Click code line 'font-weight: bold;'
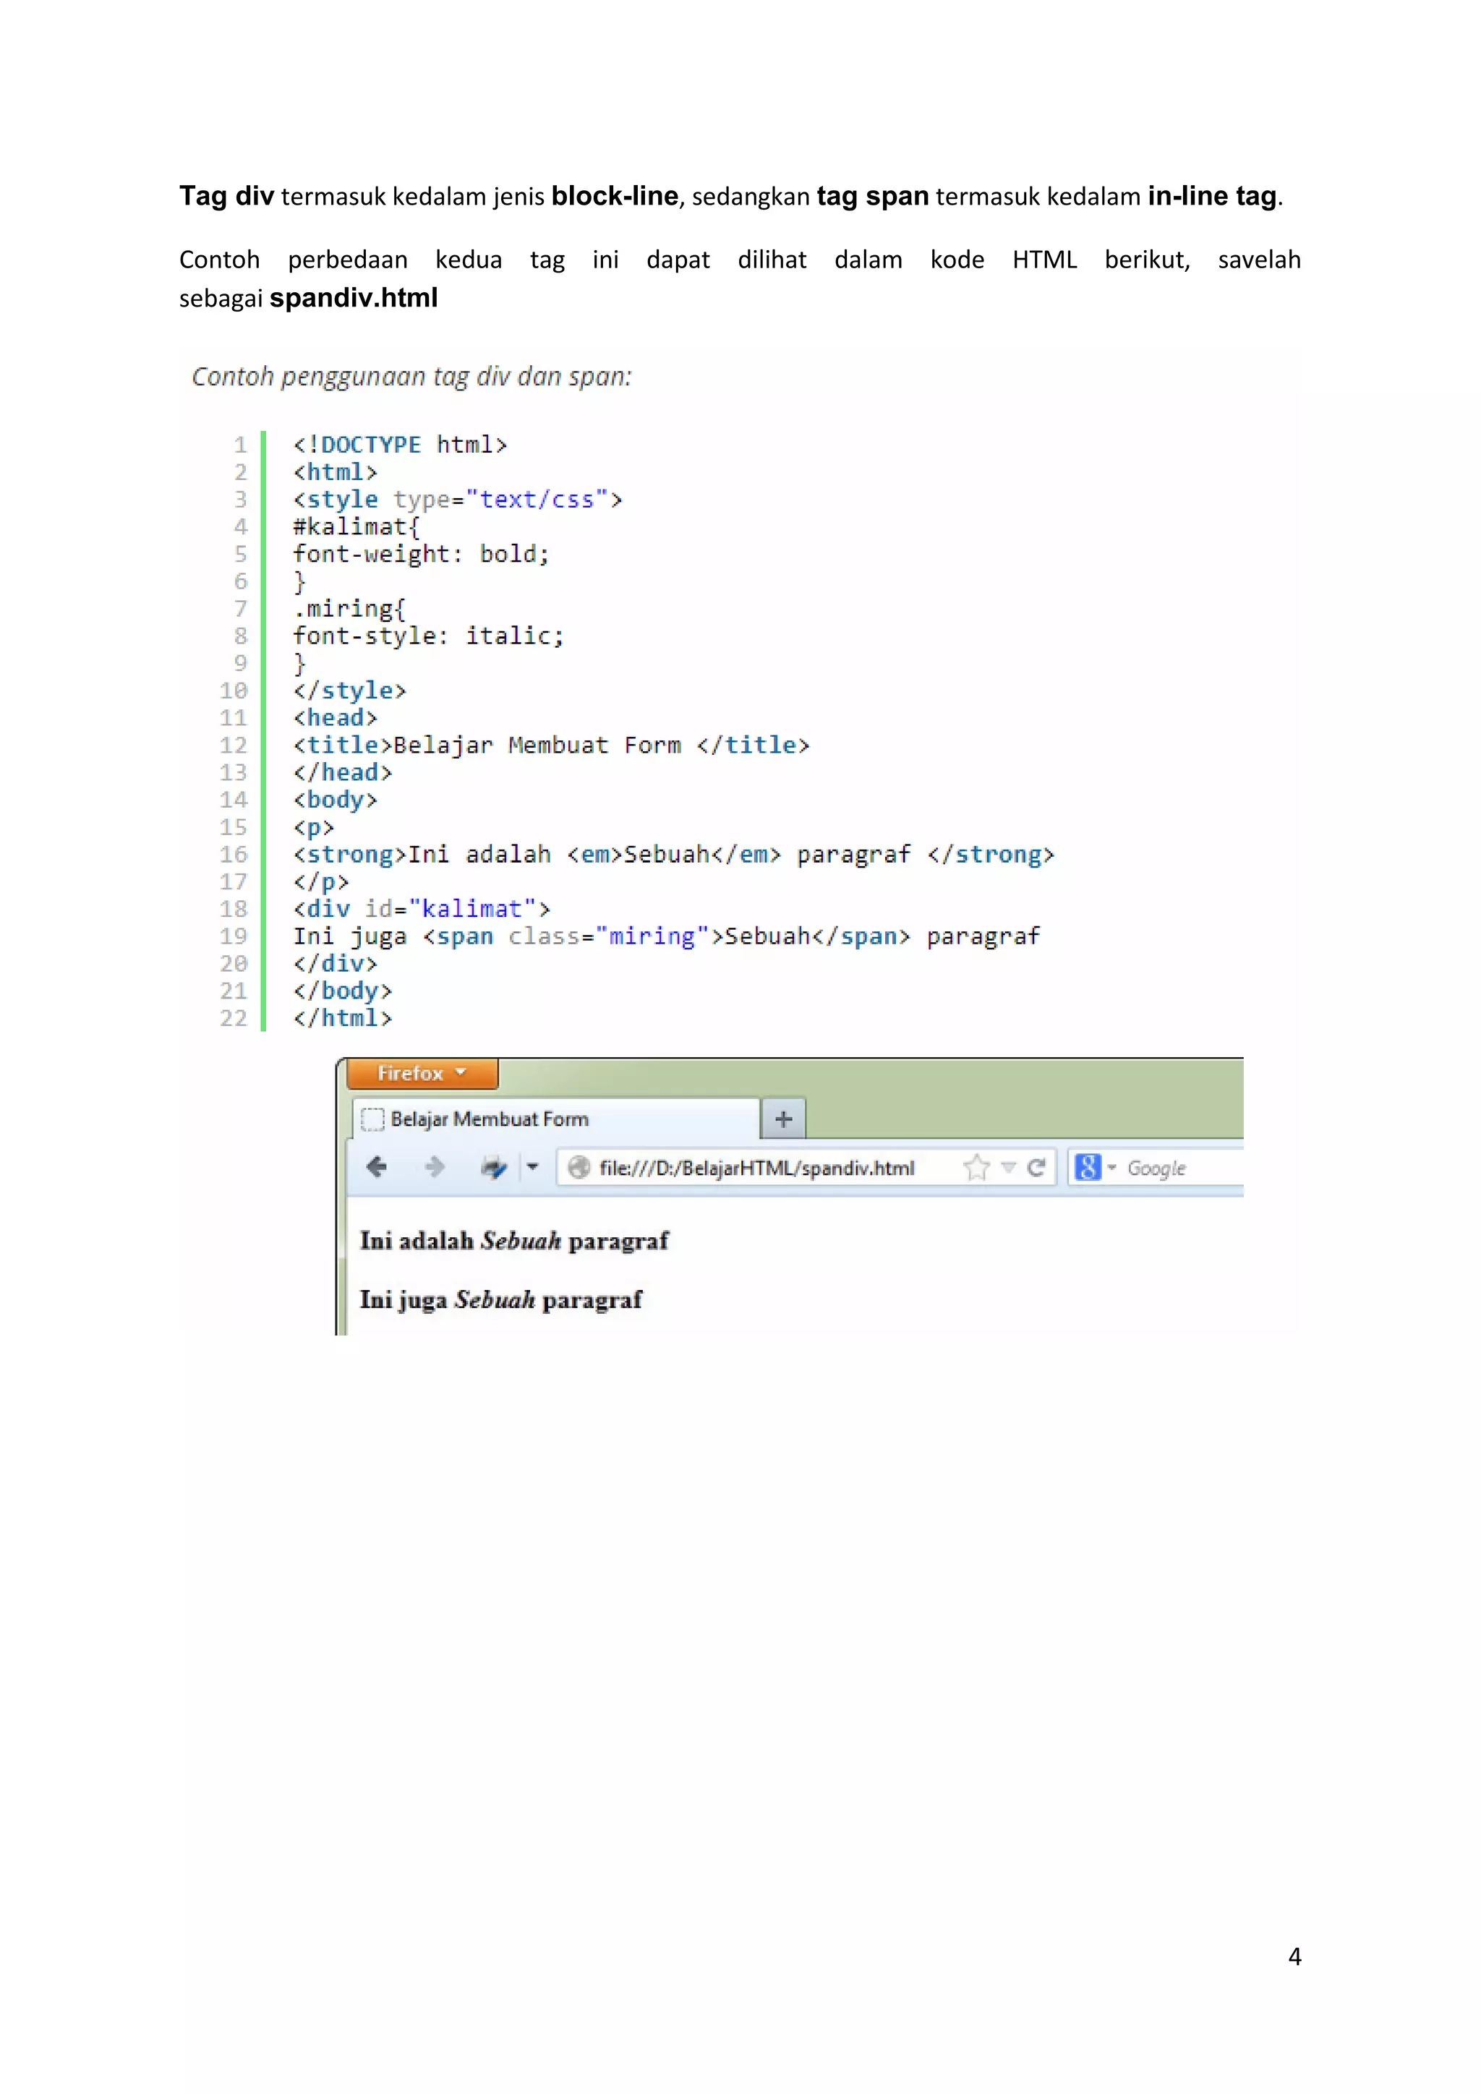This screenshot has width=1481, height=2094. coord(420,555)
